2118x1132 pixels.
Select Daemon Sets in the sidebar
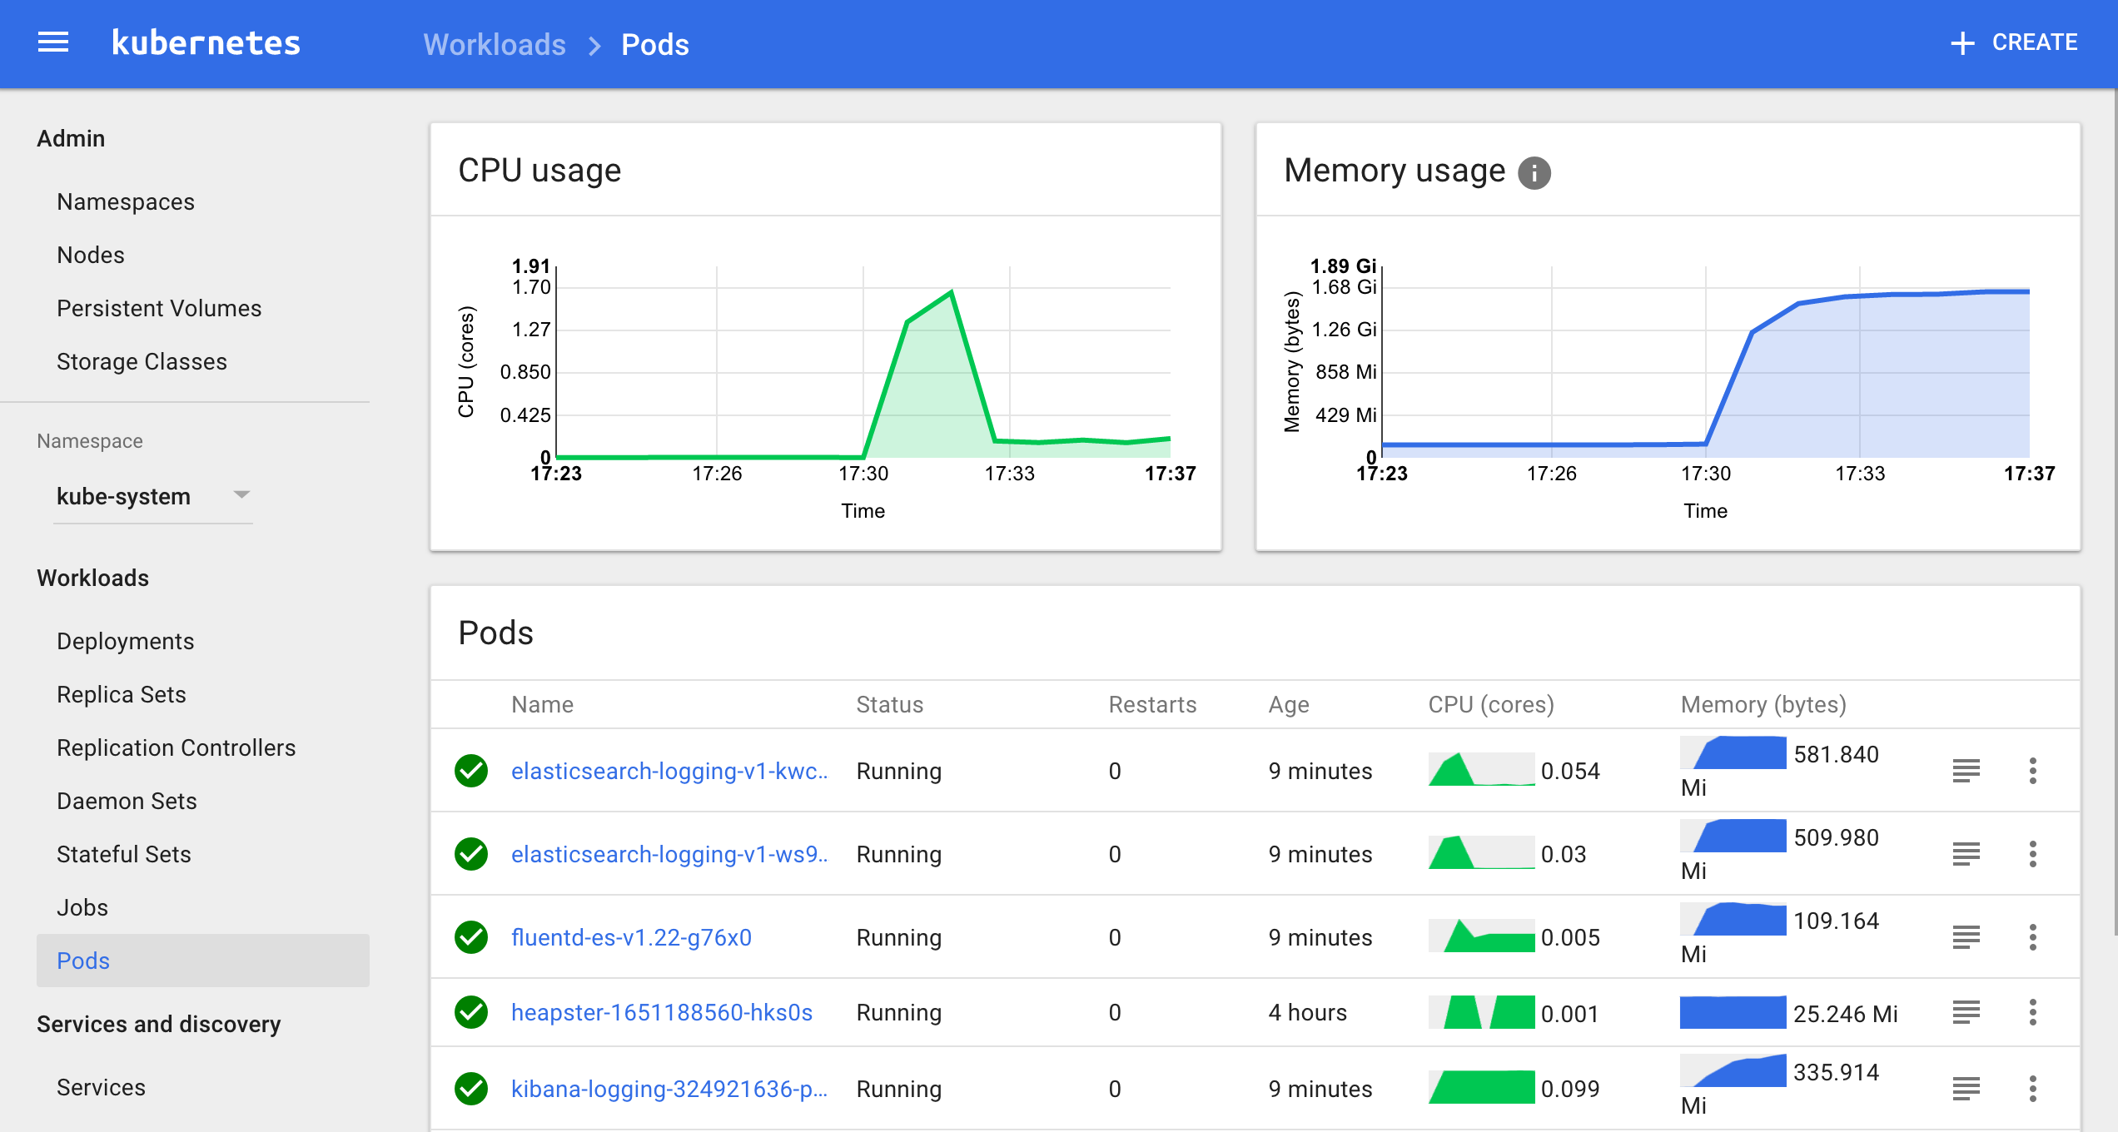[x=127, y=801]
